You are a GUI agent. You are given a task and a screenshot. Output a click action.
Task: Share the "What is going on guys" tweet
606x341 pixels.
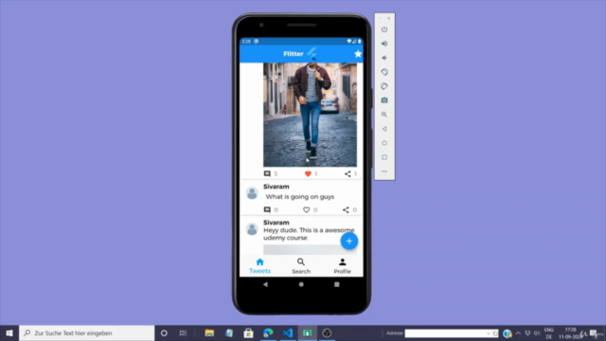point(346,209)
